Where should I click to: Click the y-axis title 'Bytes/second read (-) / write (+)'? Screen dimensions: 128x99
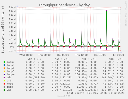(3, 30)
